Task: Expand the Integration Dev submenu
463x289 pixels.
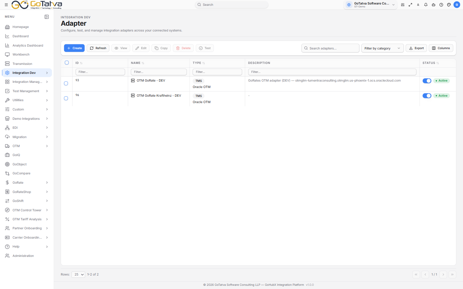Action: point(47,73)
